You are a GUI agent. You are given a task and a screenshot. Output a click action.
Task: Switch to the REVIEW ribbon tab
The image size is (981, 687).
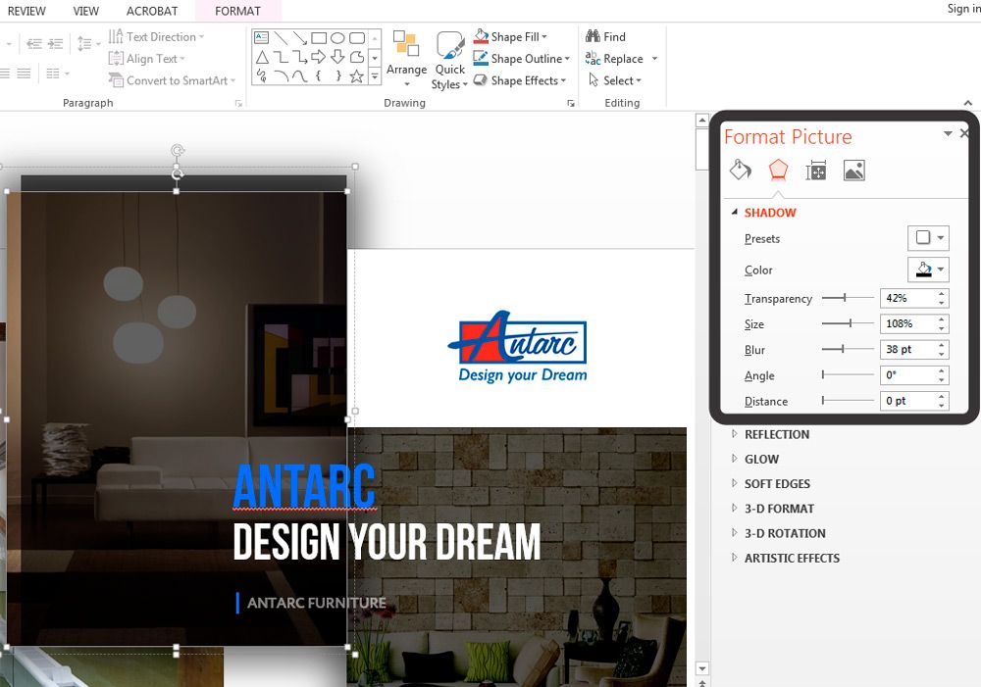point(26,11)
